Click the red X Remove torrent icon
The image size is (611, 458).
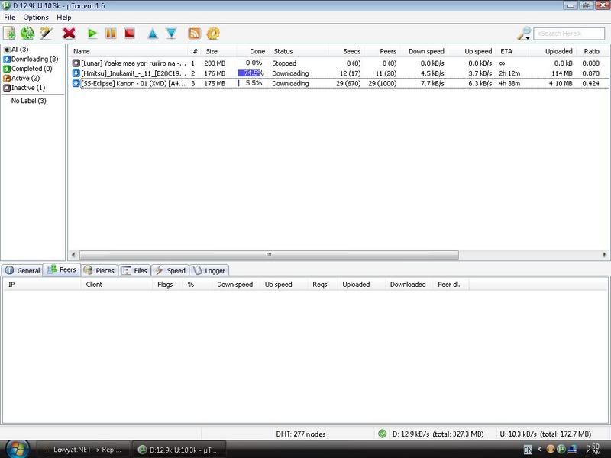[69, 34]
